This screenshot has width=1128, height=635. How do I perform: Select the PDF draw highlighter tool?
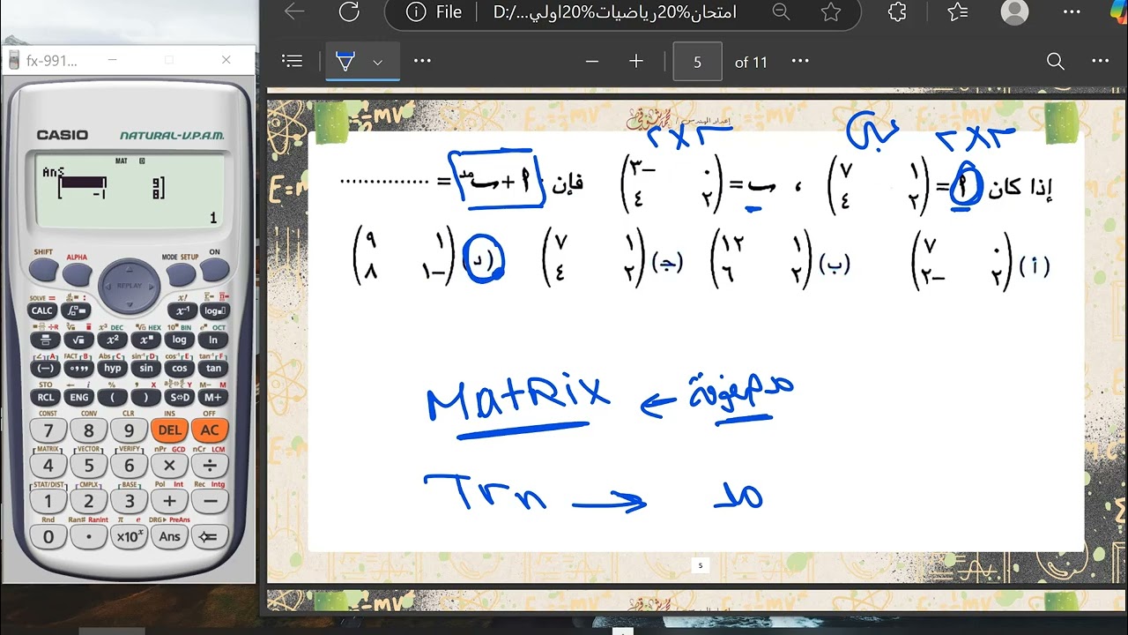pos(345,61)
